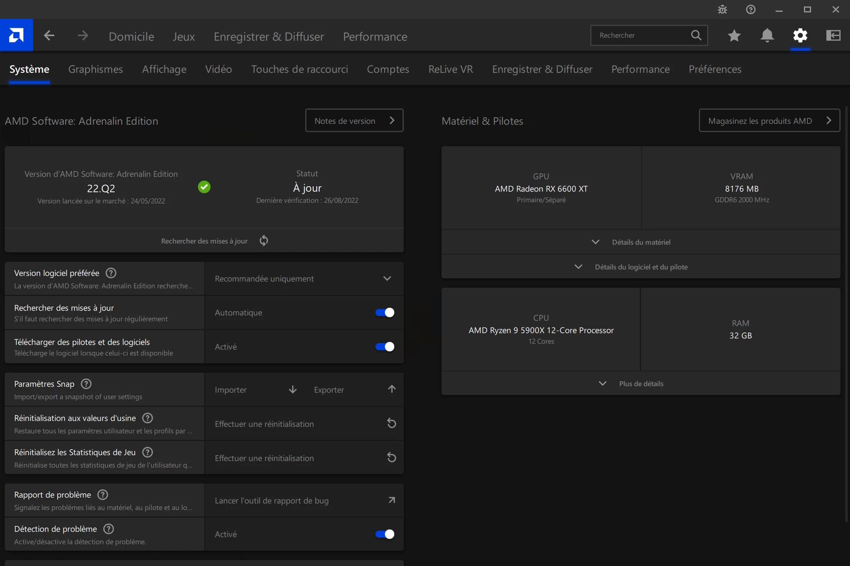
Task: Open notifications bell icon
Action: click(767, 36)
